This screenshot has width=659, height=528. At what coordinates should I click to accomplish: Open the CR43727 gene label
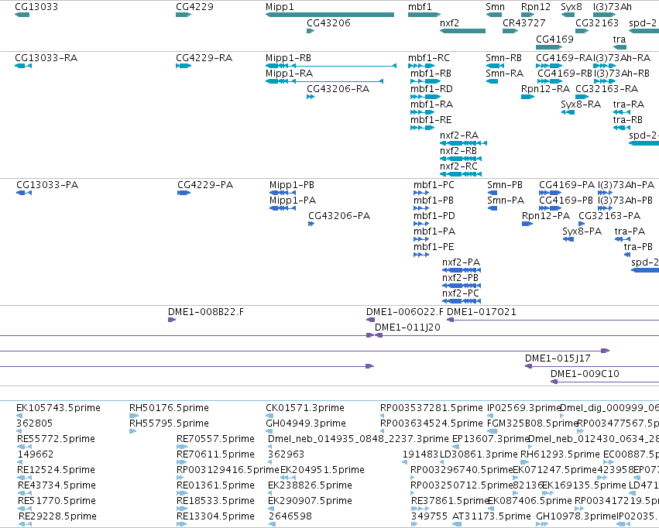coord(524,23)
